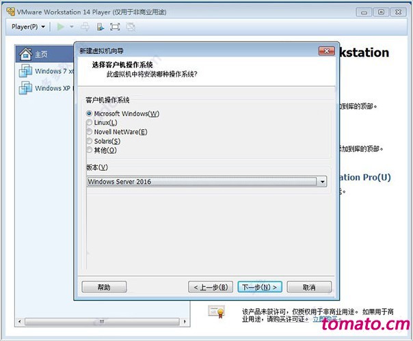Viewport: 413px width, 341px height.
Task: Click the library scrollbar left arrow
Action: pos(20,321)
